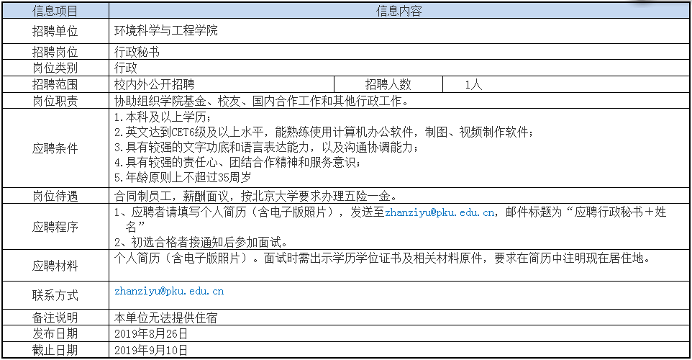Select the deadline 2019年9月10日
The width and height of the screenshot is (692, 360).
151,351
